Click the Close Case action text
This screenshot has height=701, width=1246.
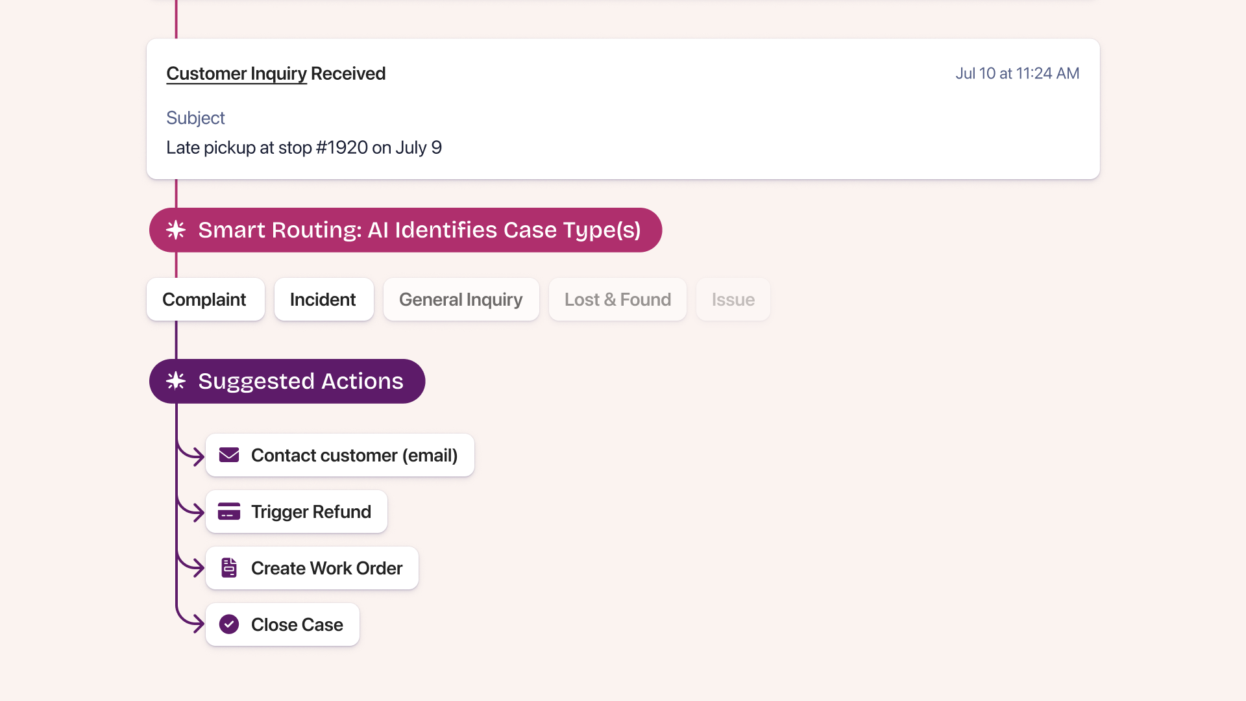297,625
